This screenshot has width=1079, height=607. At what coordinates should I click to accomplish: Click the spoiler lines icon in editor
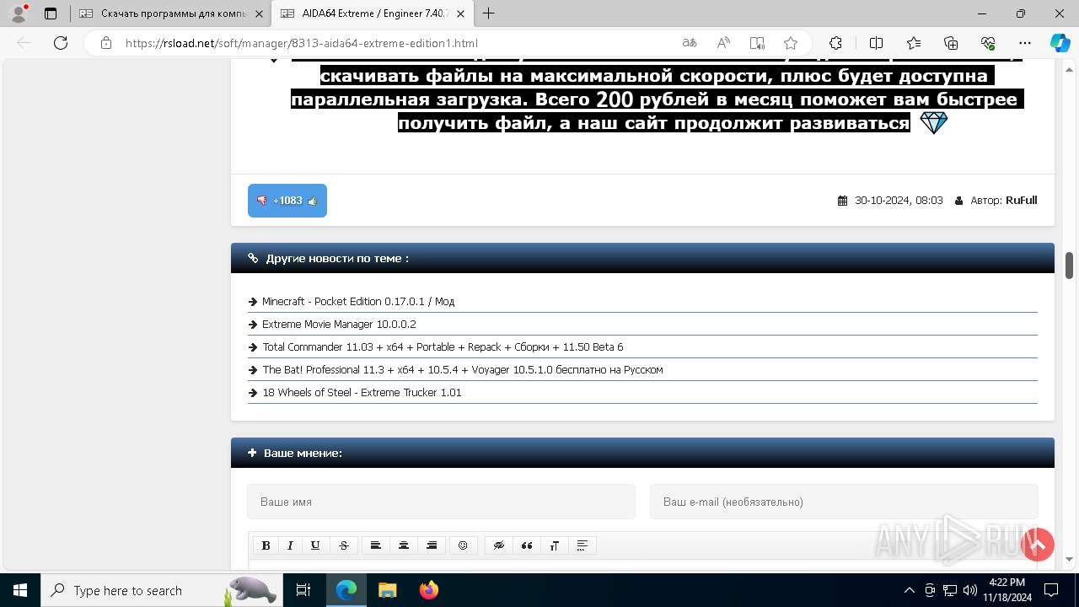(x=582, y=545)
